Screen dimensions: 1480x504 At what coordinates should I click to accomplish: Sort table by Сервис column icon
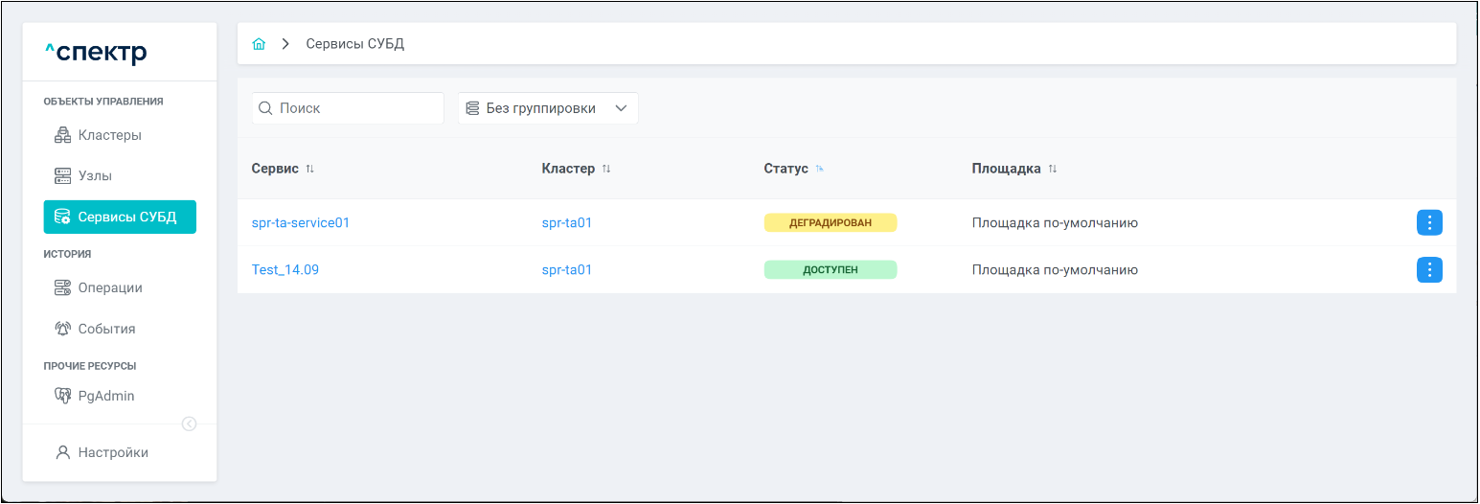pos(309,169)
